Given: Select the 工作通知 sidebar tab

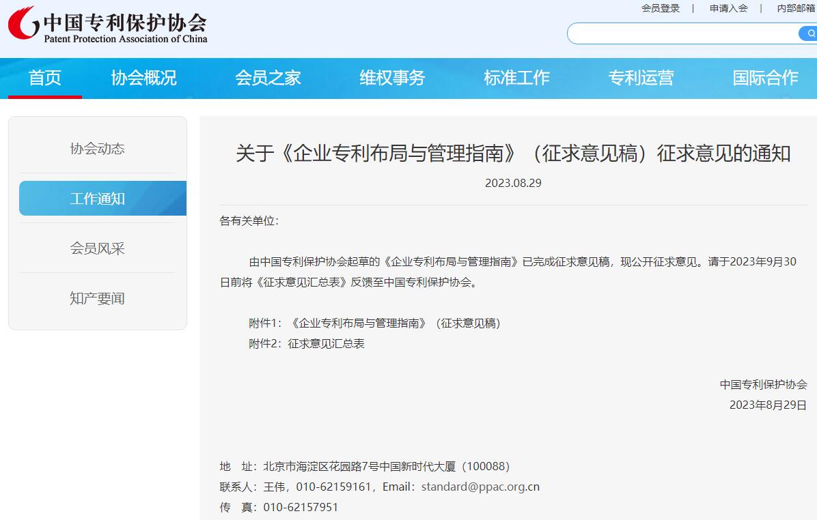Looking at the screenshot, I should [x=97, y=199].
